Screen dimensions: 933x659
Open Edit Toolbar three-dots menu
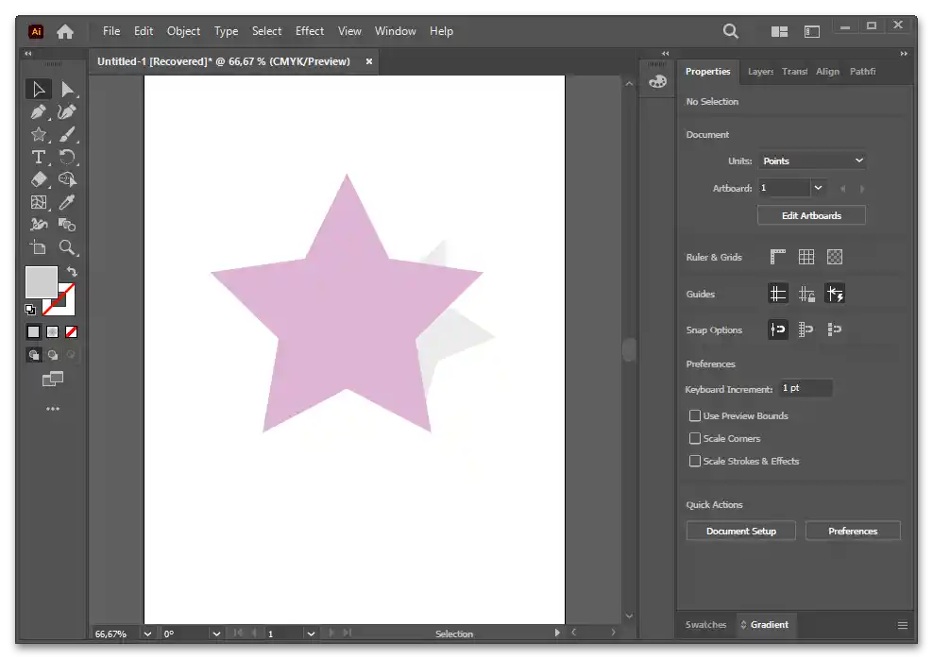coord(52,409)
